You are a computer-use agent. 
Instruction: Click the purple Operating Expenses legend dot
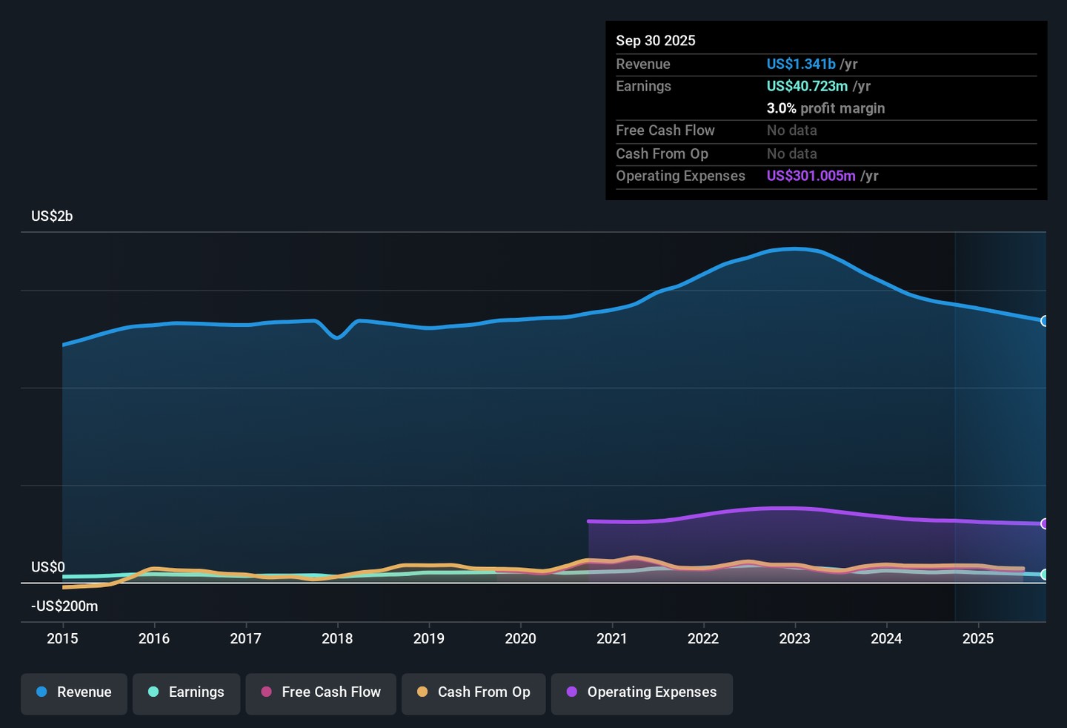coord(572,692)
